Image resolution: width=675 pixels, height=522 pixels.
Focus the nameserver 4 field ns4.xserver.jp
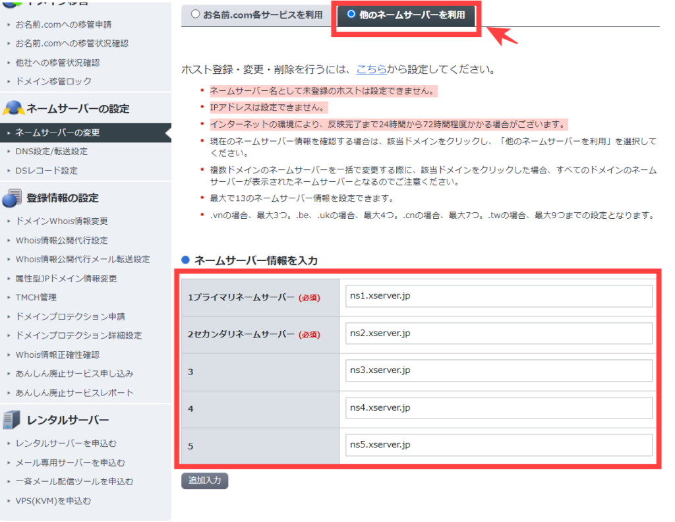tap(498, 407)
